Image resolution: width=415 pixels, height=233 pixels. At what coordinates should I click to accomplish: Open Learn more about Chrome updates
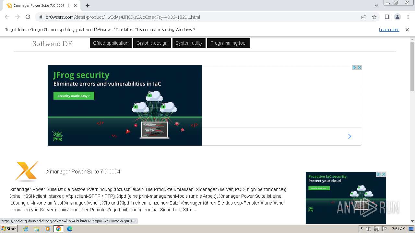pyautogui.click(x=389, y=30)
